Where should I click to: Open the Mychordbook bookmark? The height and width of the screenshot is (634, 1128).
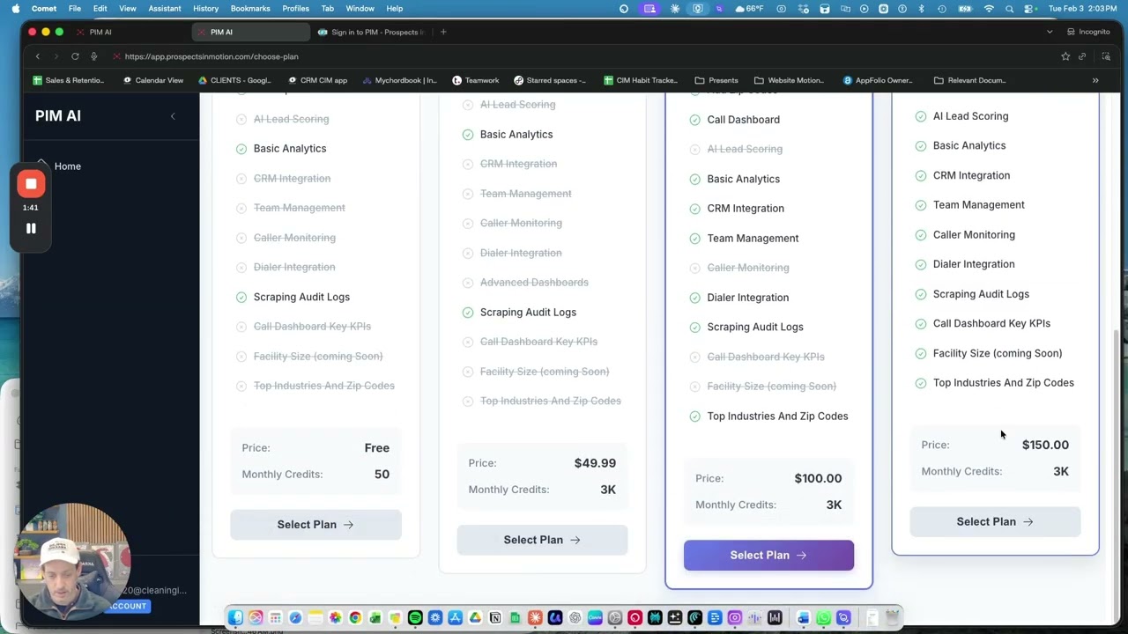pyautogui.click(x=399, y=80)
